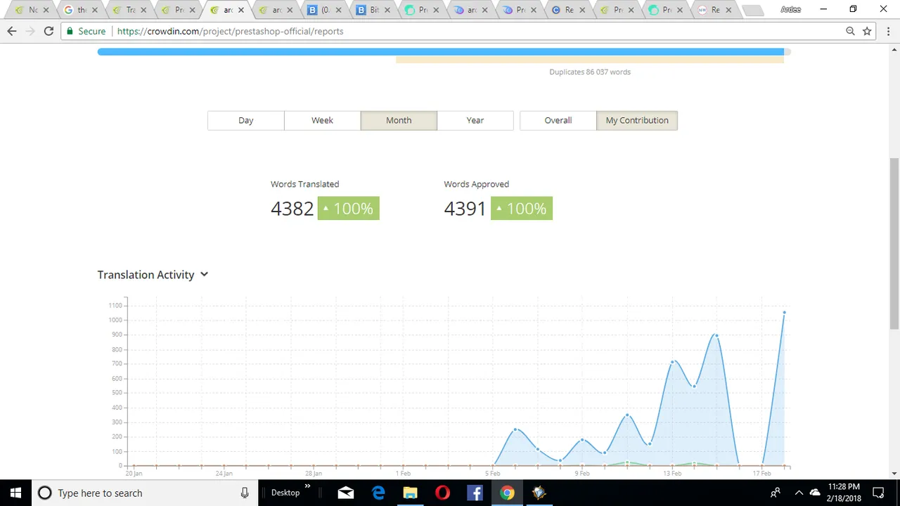900x506 pixels.
Task: Open Microsoft Edge from the taskbar
Action: (x=378, y=493)
